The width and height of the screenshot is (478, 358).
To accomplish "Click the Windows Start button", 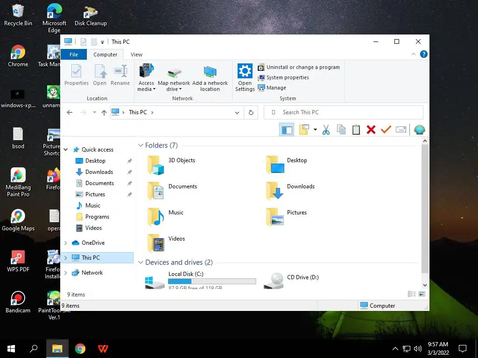I will click(11, 349).
